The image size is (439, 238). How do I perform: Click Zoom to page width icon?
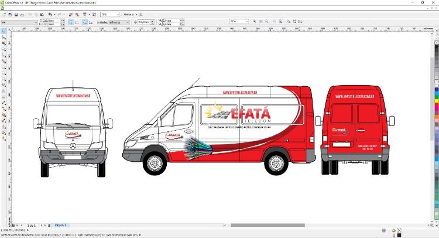294,21
